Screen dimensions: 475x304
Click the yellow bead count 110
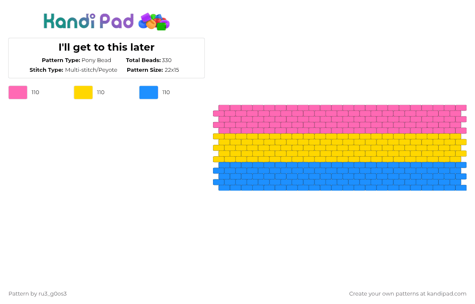101,92
